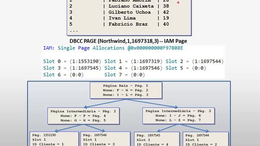
Task: Click the 'Nome: F - F = Pág. 4' line
Action: coord(83,116)
